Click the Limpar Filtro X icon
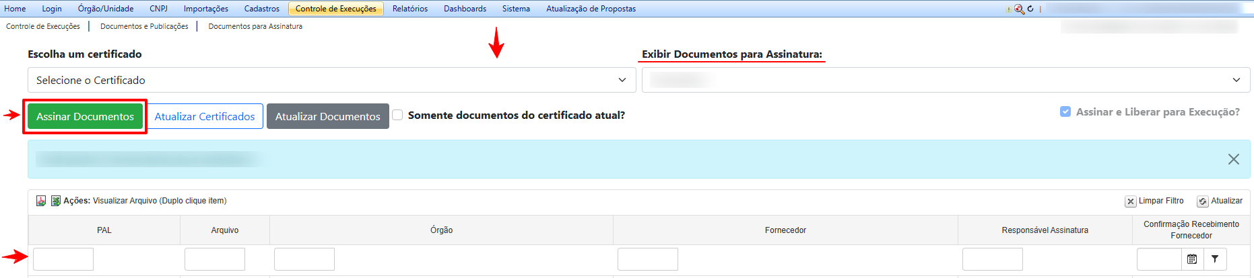Screen dimensions: 1254x278 (1131, 201)
